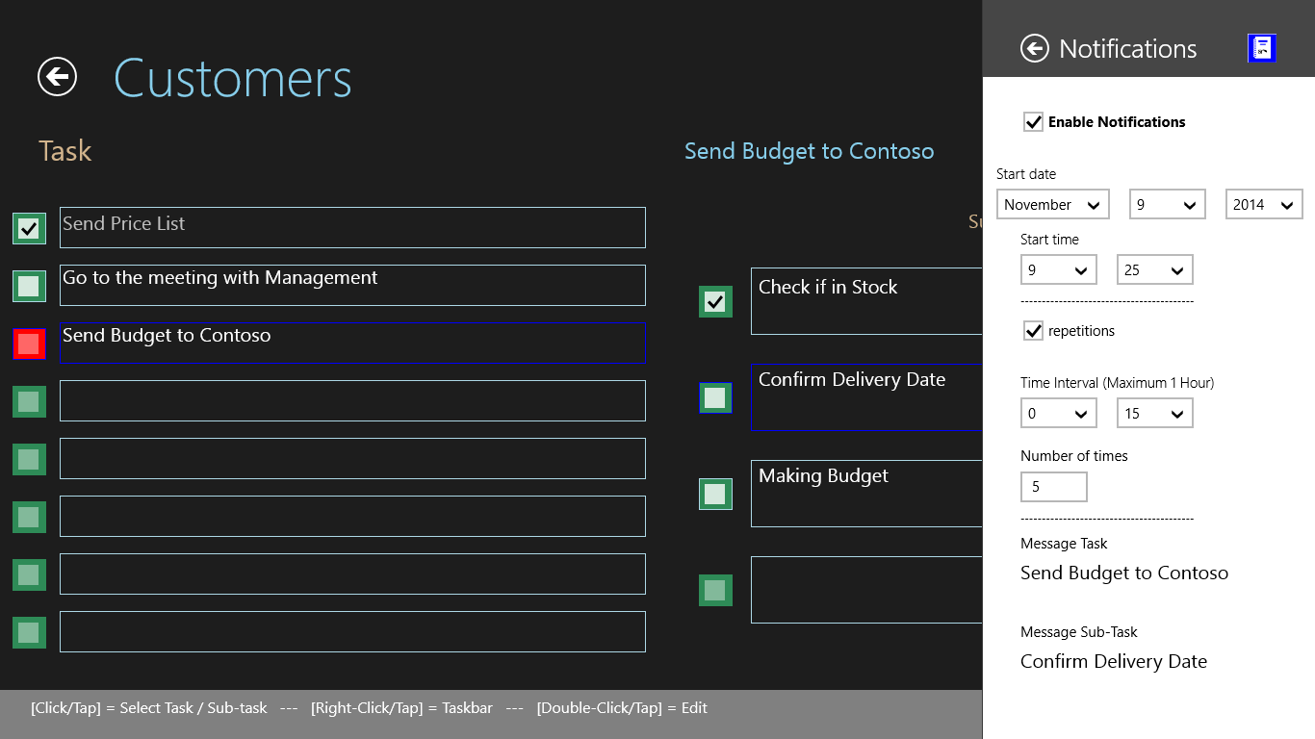Select the Making Budget sub-task box
Viewport: 1315px width, 739px height.
click(x=866, y=494)
